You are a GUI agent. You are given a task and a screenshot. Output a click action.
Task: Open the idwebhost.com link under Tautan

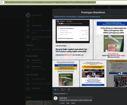click(x=38, y=50)
